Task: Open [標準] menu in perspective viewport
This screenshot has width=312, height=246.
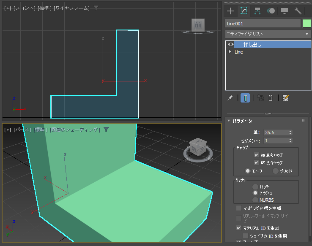Action: tap(41, 130)
